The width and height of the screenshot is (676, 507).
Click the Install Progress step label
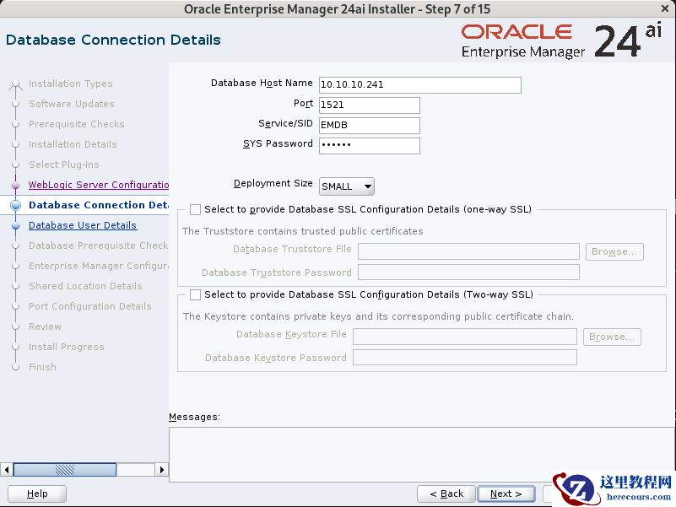click(67, 347)
